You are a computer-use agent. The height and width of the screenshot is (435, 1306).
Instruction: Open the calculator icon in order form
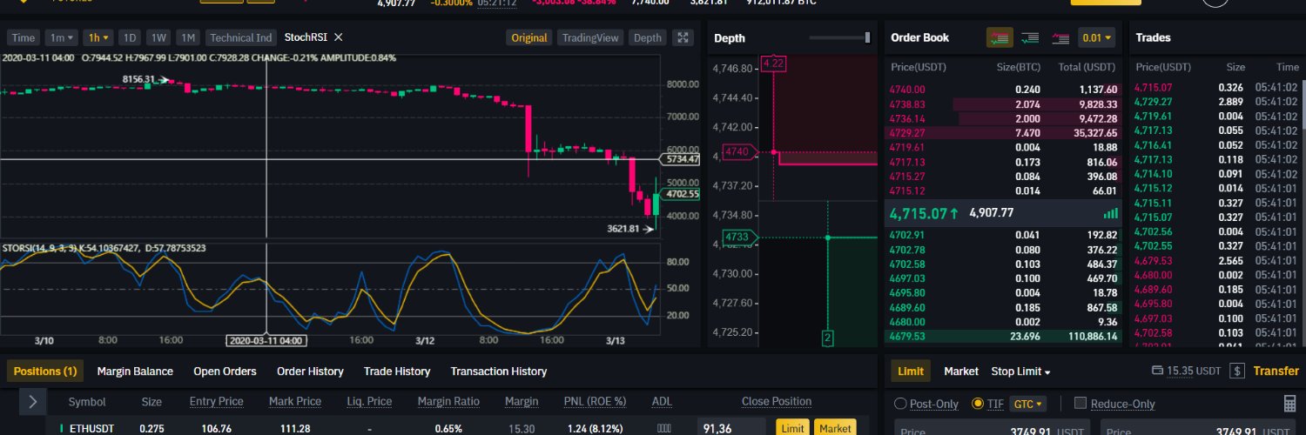pyautogui.click(x=1290, y=404)
